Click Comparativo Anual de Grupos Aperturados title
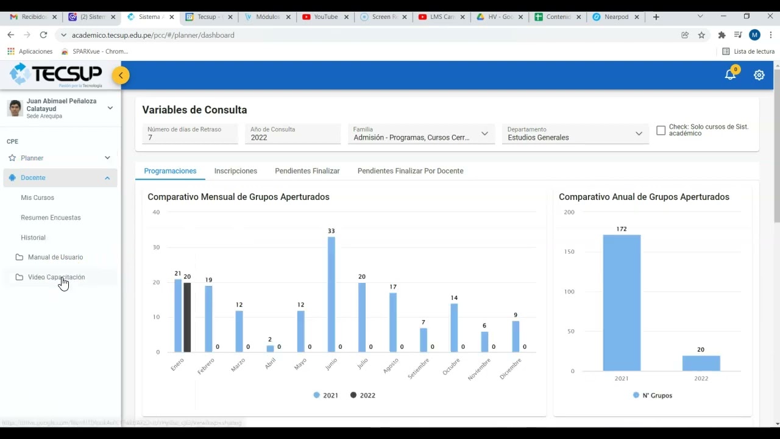The image size is (780, 439). [x=644, y=197]
